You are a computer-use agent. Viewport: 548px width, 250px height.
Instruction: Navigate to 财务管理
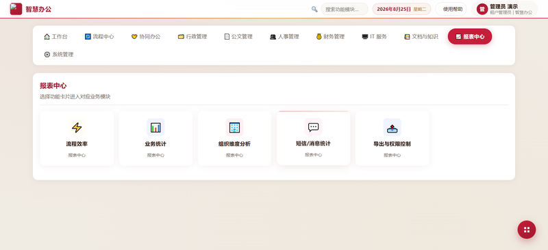[331, 37]
